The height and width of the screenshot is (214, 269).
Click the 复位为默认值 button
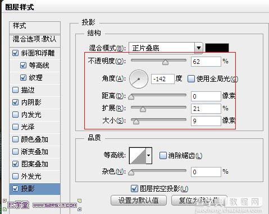[199, 201]
